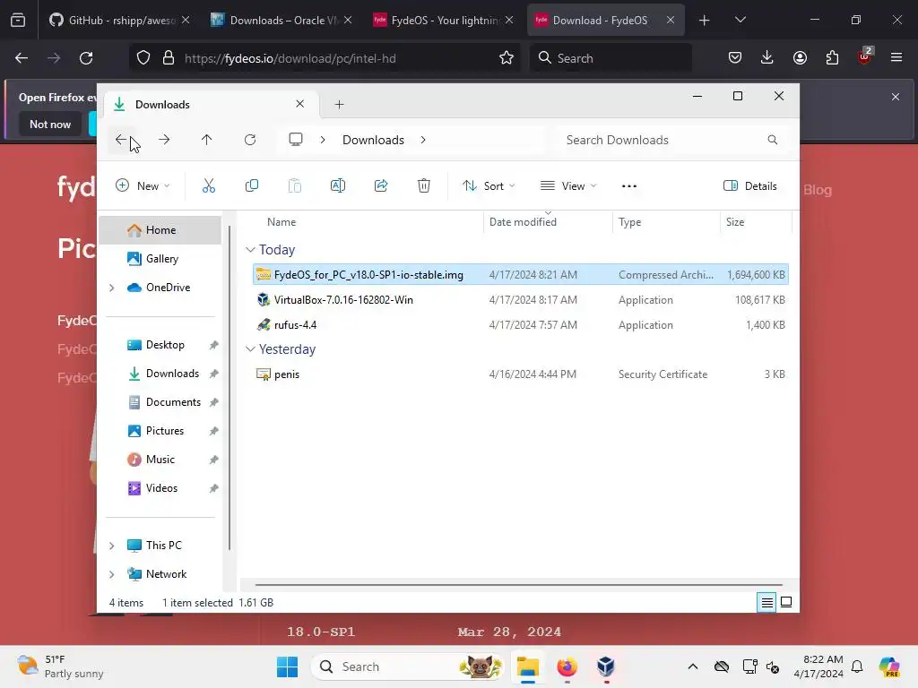Open a new Firefox tab
918x688 pixels.
coord(705,21)
